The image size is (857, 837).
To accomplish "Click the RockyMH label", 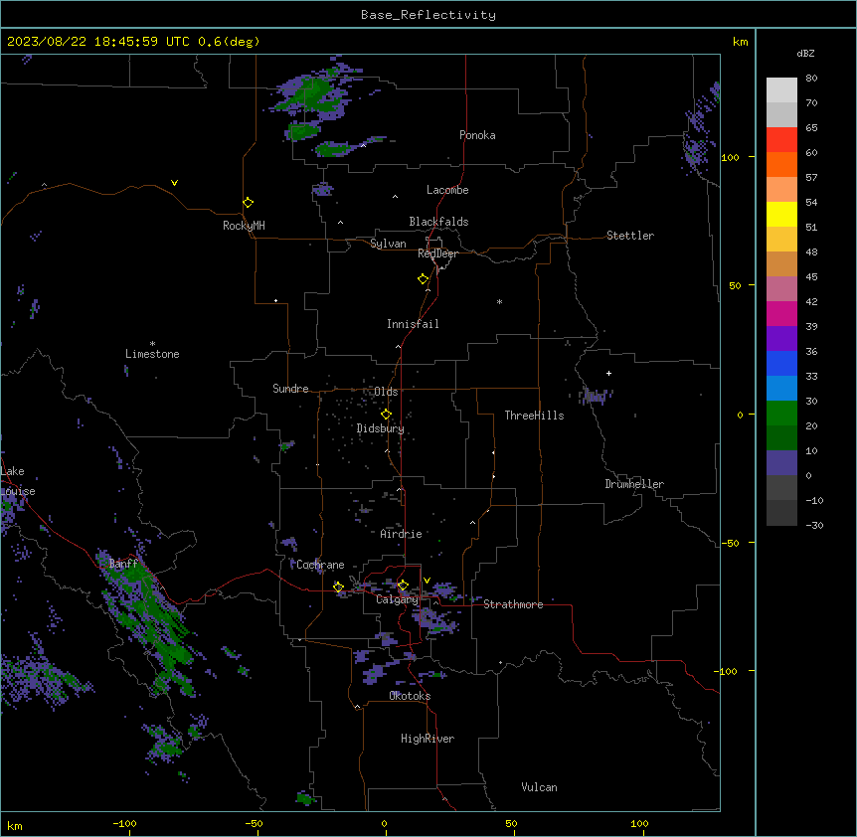I will [x=244, y=226].
